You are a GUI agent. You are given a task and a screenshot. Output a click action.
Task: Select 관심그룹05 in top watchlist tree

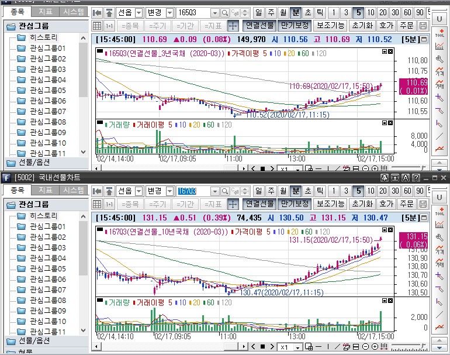(48, 91)
